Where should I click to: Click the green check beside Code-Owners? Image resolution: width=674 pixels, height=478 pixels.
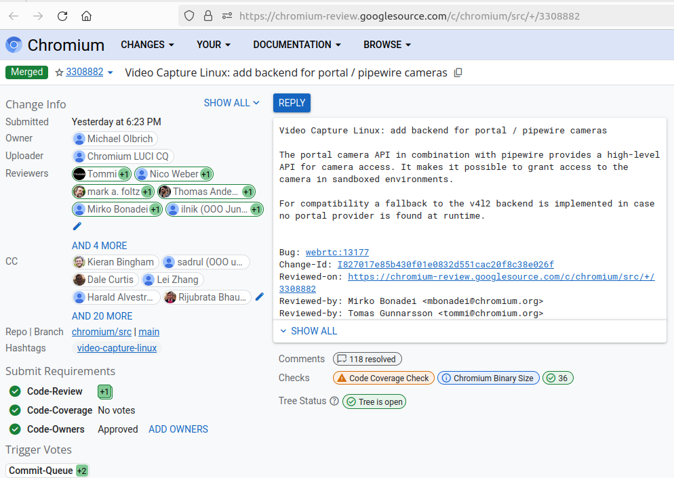(x=15, y=429)
